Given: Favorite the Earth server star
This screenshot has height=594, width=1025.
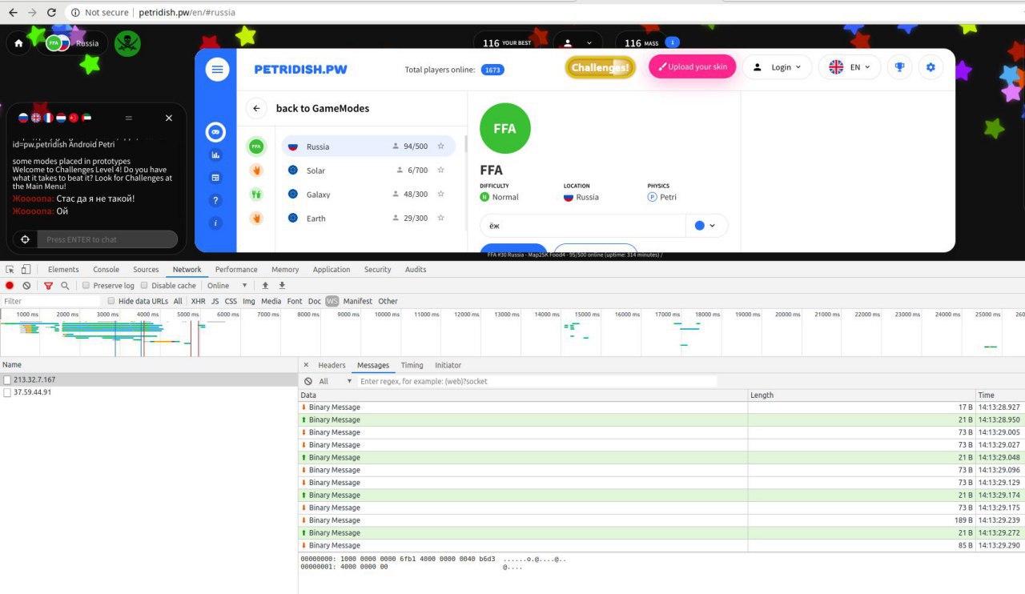Looking at the screenshot, I should click(440, 218).
